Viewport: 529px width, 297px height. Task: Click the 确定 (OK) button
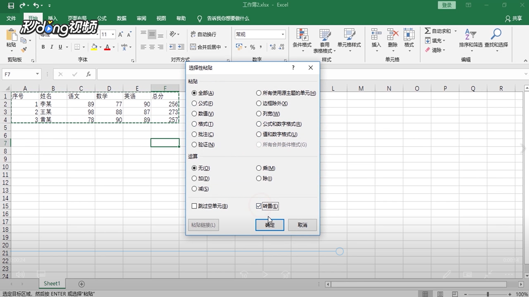coord(270,225)
